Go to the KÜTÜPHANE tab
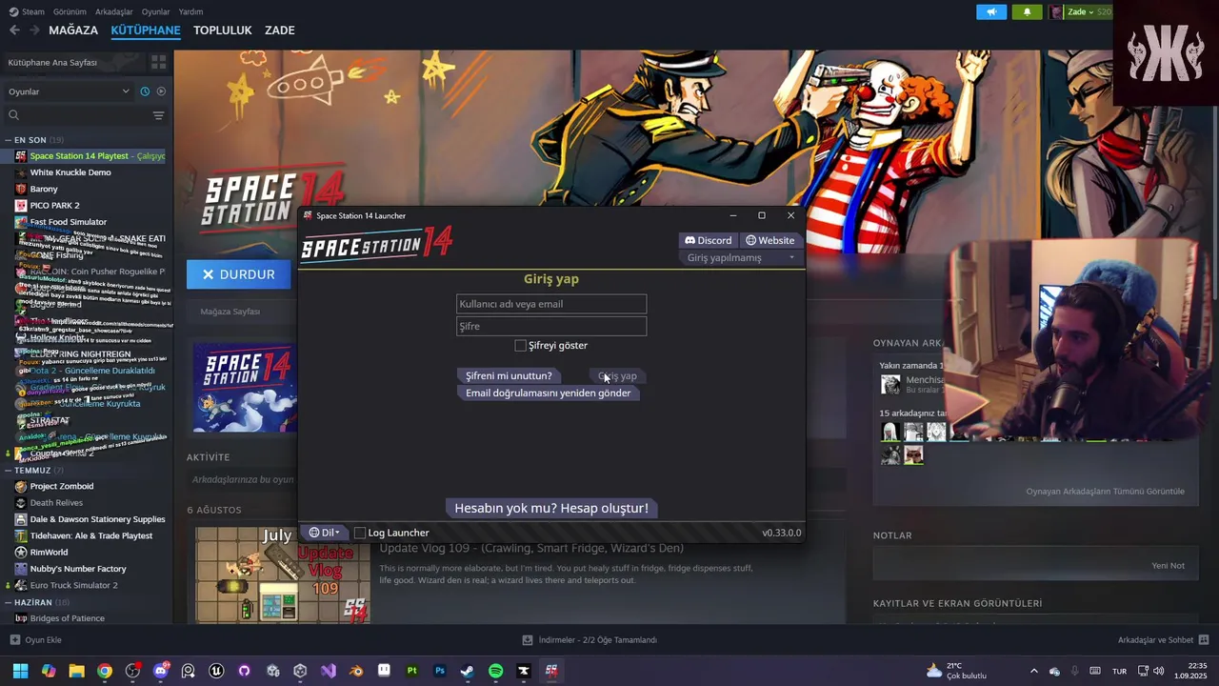This screenshot has width=1219, height=686. coord(146,30)
